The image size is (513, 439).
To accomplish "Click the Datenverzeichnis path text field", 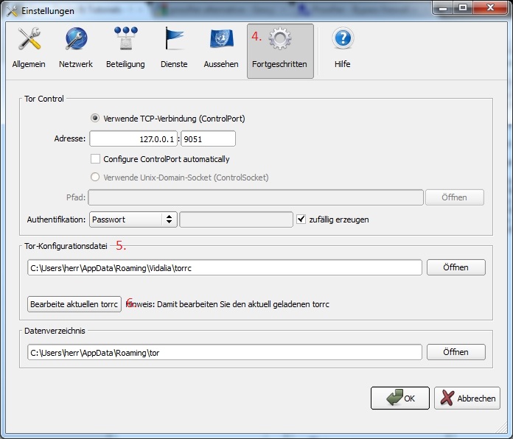I will pyautogui.click(x=224, y=353).
